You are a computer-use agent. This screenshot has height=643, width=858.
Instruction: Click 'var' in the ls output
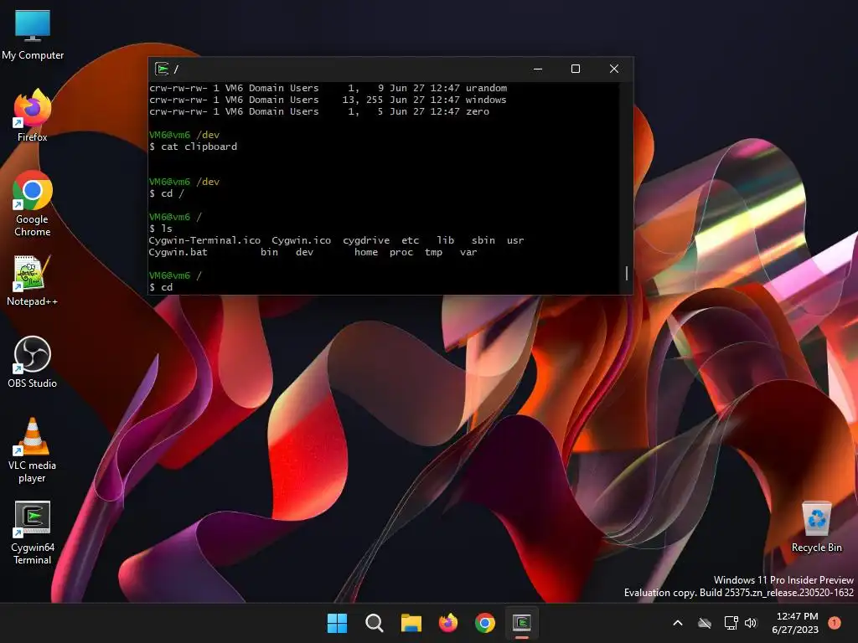pyautogui.click(x=468, y=252)
